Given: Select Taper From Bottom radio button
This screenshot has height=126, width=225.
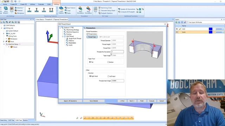Looking at the screenshot, I should [x=108, y=62].
